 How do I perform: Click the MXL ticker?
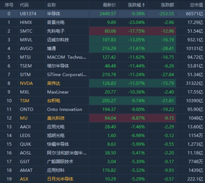25,92
